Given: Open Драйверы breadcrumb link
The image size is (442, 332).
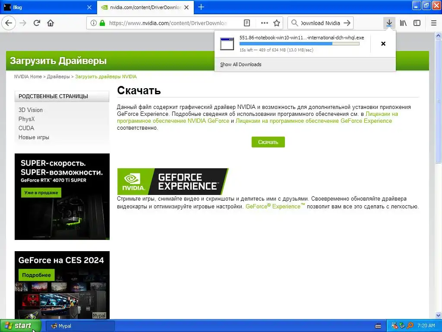Looking at the screenshot, I should pos(58,77).
